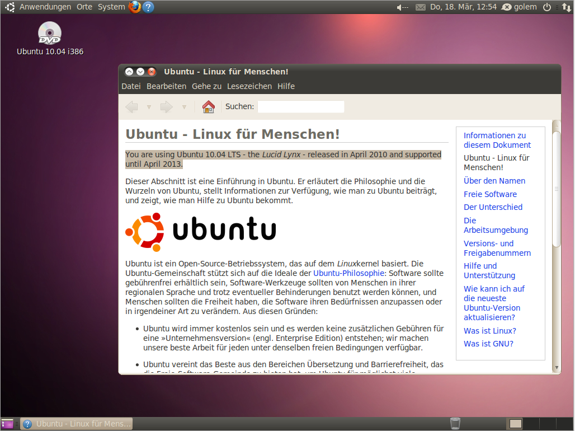The image size is (575, 431).
Task: Click inside the Suchen search field
Action: click(300, 106)
